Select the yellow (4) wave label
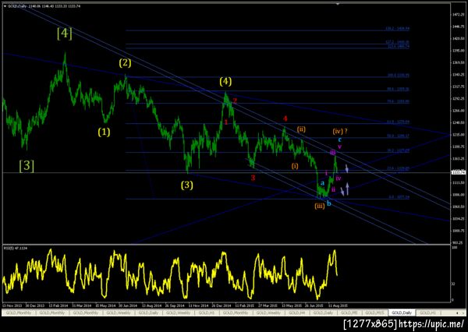 [x=225, y=81]
